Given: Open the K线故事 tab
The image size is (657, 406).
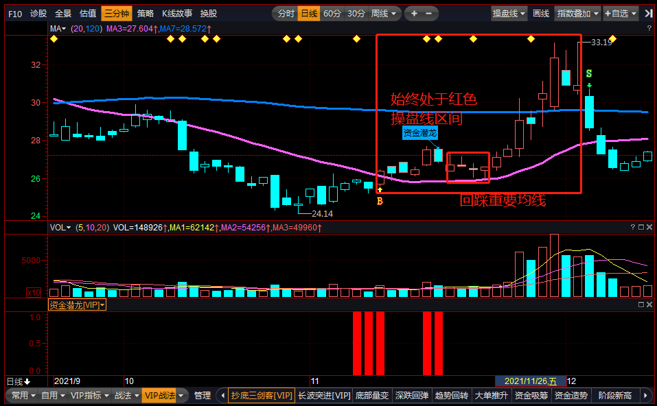Looking at the screenshot, I should (177, 13).
